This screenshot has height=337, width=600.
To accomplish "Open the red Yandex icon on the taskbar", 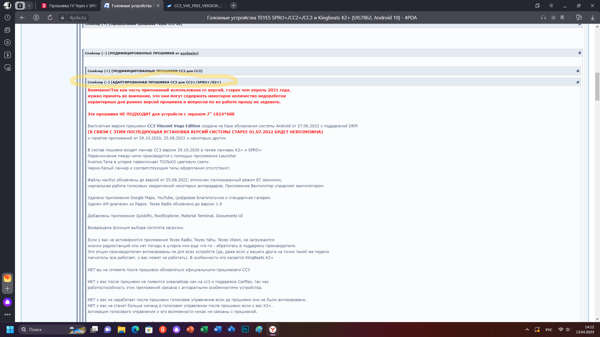I will pos(163,330).
